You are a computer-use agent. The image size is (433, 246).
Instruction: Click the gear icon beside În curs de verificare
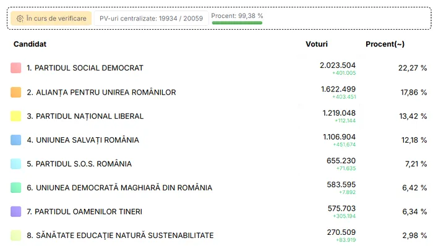click(x=20, y=19)
